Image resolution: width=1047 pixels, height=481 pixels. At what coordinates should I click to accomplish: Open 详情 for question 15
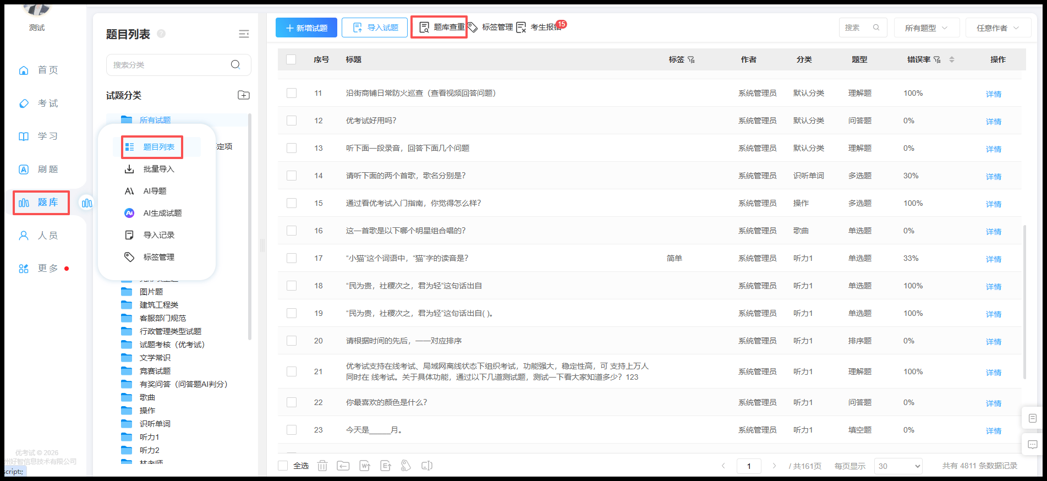coord(994,204)
